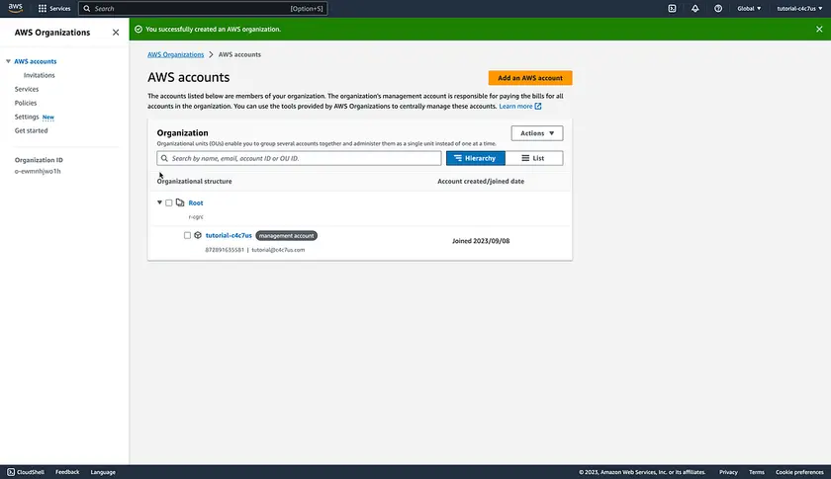
Task: Focus the top Search bar
Action: pyautogui.click(x=203, y=9)
